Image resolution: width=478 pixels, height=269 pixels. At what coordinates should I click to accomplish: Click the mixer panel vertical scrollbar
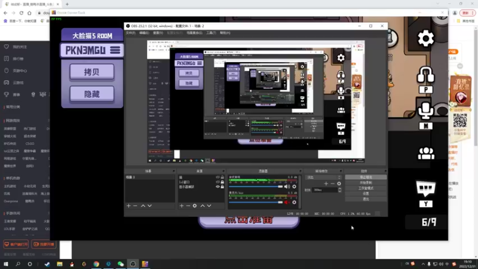click(x=300, y=191)
